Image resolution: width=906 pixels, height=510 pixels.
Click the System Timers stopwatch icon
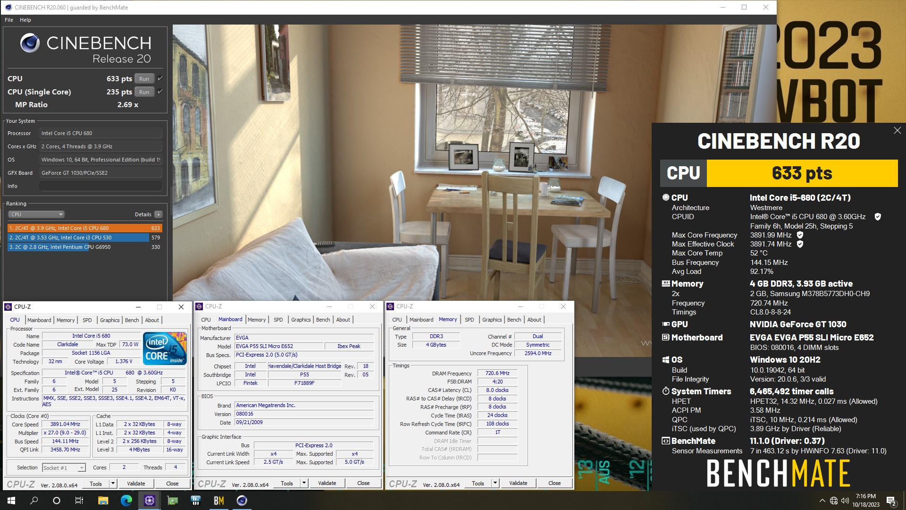(666, 391)
